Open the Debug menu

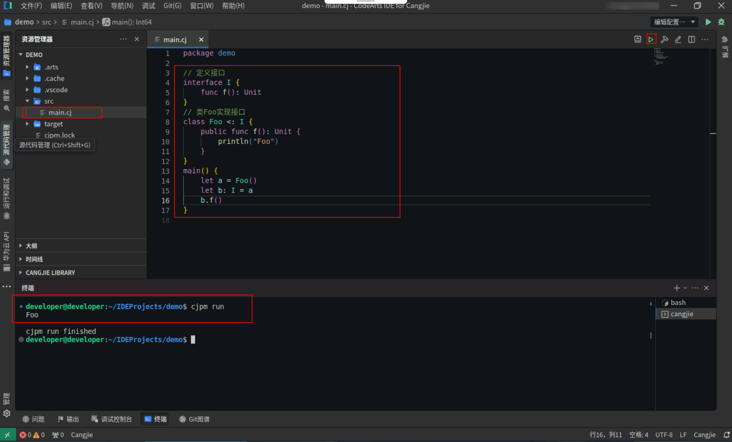pos(148,6)
